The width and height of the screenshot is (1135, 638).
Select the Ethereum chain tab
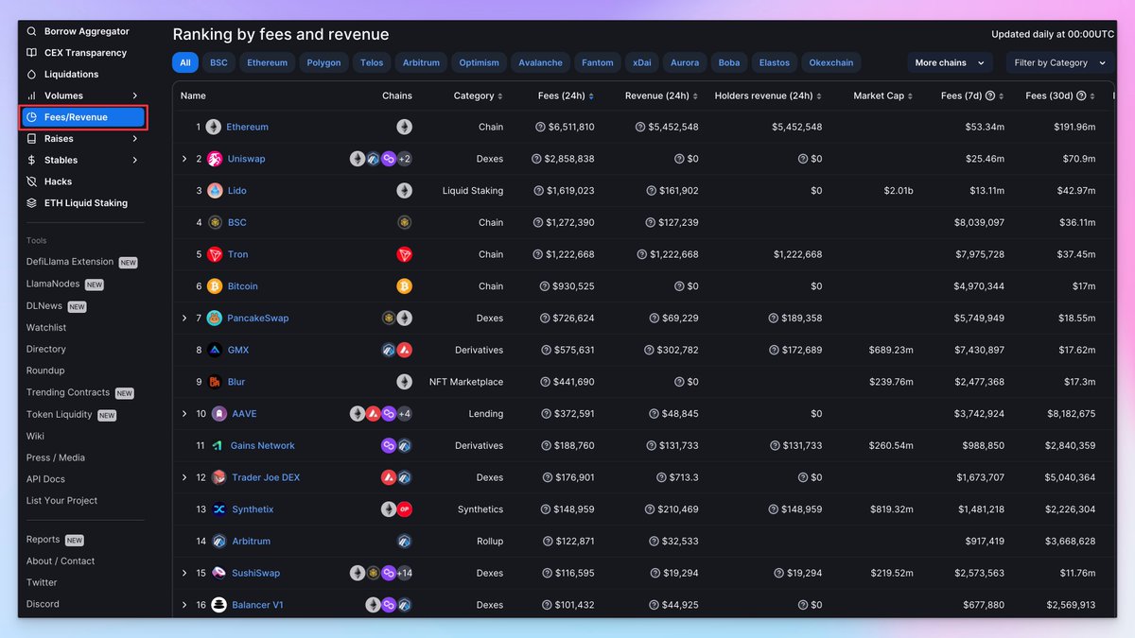point(267,62)
